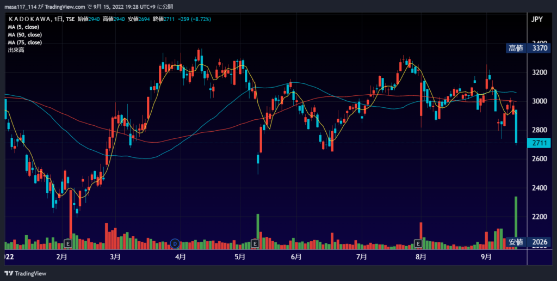Click the 2200 price axis label

point(539,217)
